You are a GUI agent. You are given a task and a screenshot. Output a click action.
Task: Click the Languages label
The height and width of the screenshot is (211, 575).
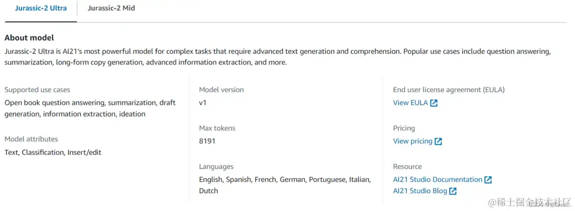coord(216,167)
